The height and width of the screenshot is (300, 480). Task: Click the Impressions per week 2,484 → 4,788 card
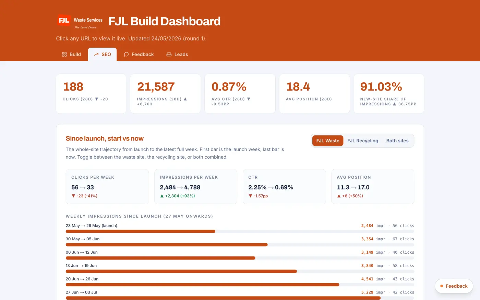[x=196, y=187]
